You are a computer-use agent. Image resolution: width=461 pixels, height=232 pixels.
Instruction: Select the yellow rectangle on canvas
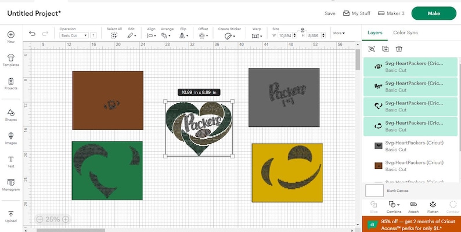pos(287,173)
